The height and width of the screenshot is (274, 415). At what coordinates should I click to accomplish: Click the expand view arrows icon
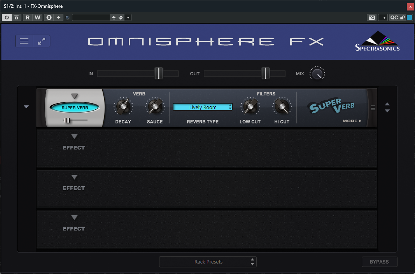(42, 41)
